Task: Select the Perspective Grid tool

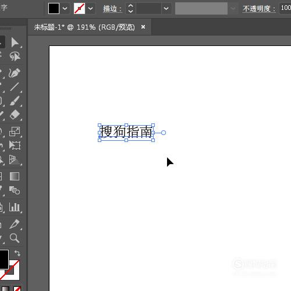Action: [15, 160]
